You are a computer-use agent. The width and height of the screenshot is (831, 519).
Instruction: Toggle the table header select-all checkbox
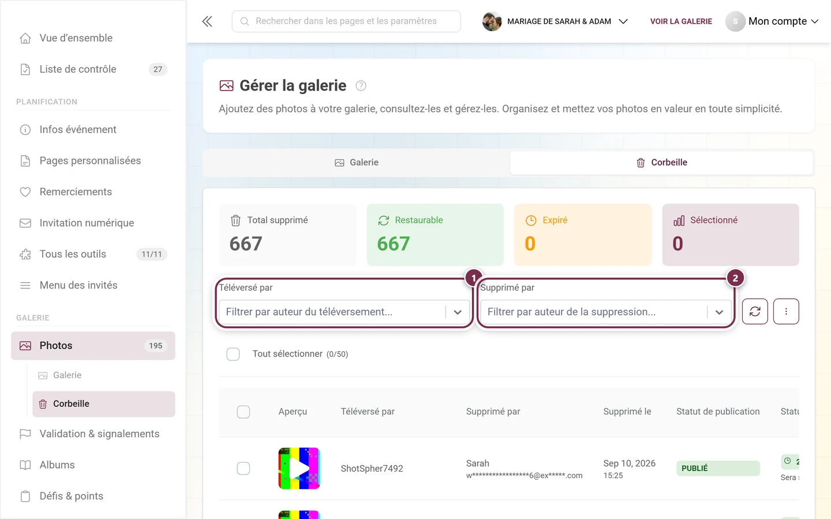pos(244,412)
